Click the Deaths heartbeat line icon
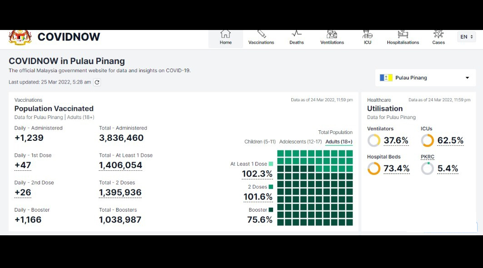483x268 pixels. pyautogui.click(x=297, y=34)
